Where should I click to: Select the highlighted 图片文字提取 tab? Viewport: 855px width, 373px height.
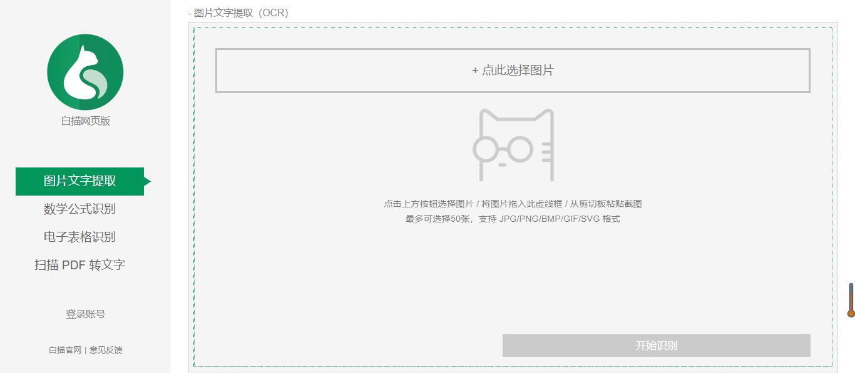(79, 181)
